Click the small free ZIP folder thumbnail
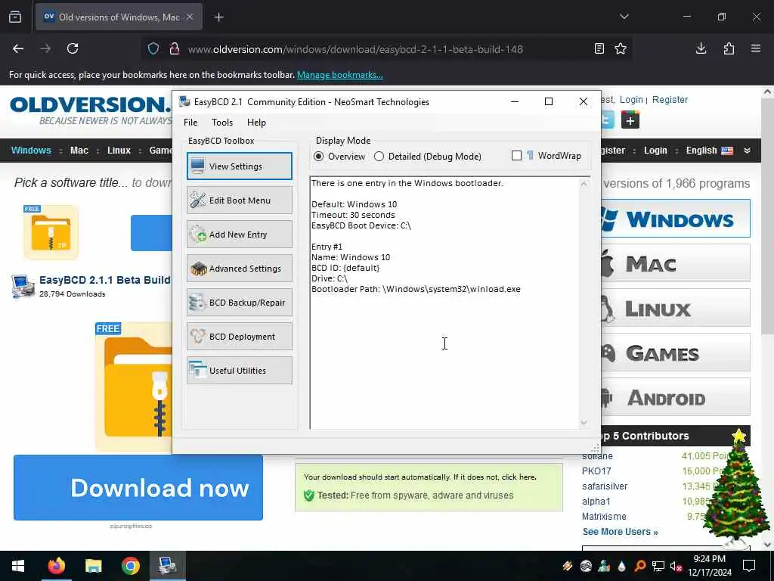Viewport: 774px width, 581px height. tap(51, 232)
